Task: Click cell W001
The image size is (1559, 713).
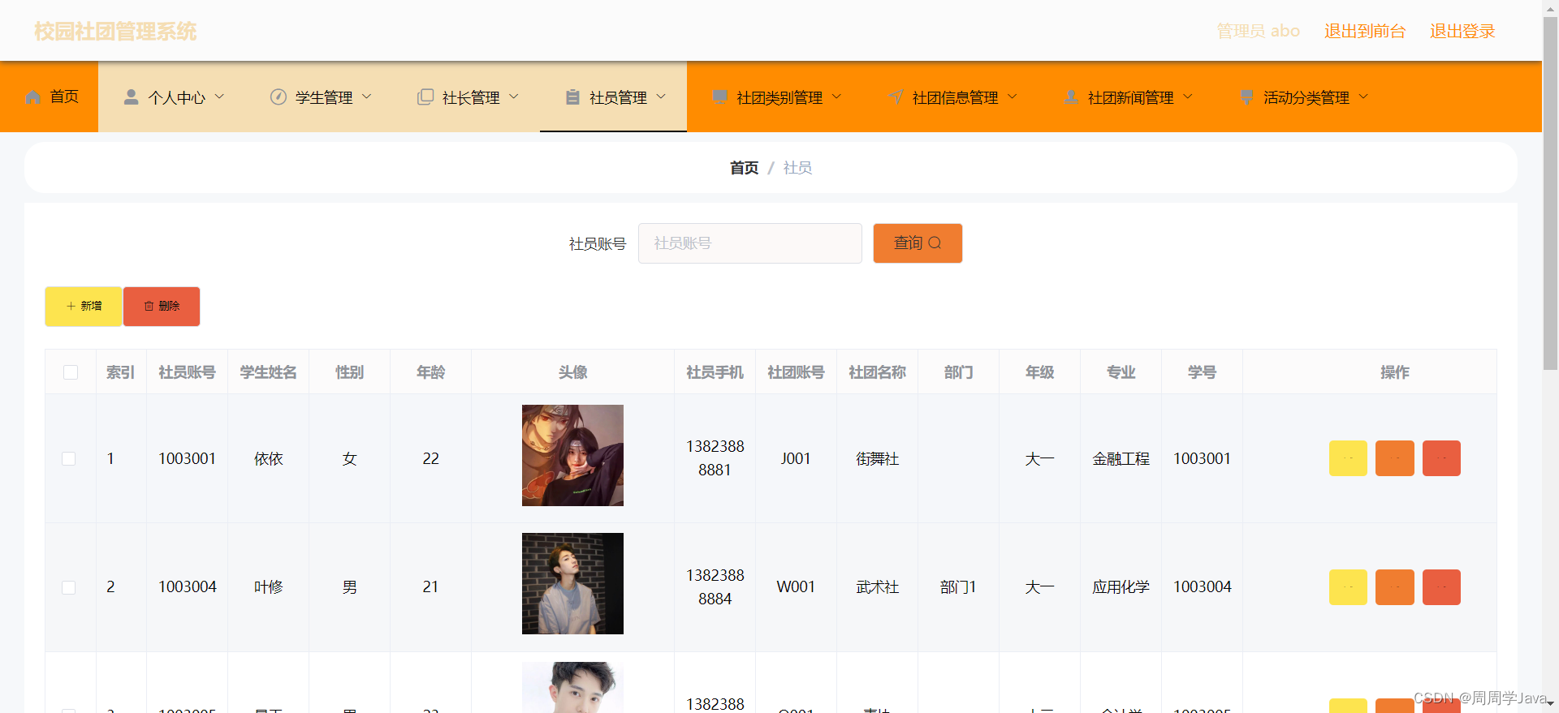Action: [796, 587]
